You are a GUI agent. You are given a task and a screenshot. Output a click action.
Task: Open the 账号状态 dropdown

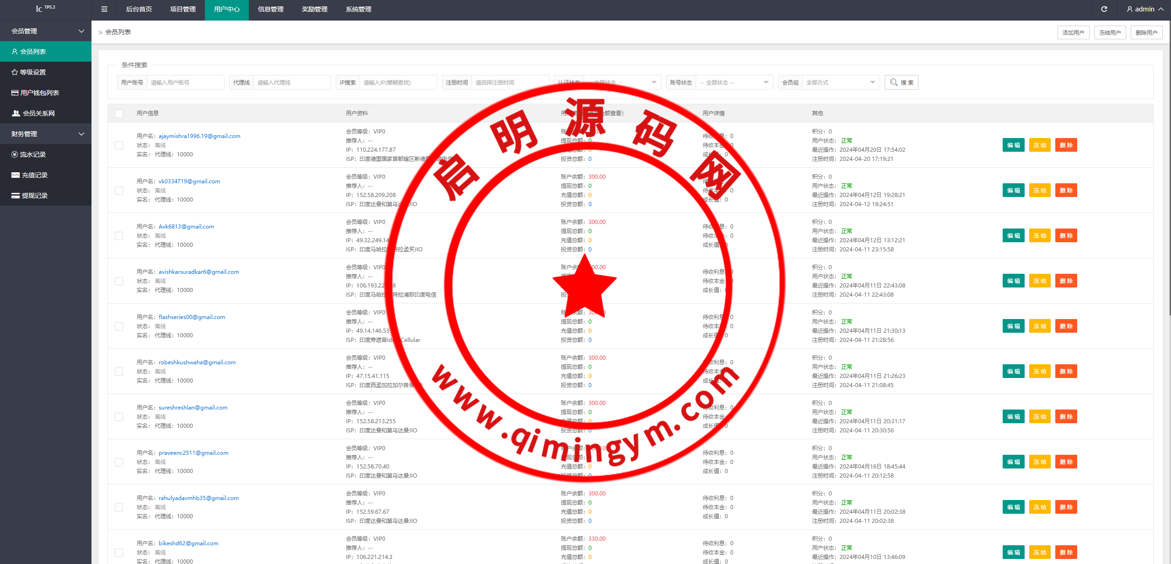(734, 82)
